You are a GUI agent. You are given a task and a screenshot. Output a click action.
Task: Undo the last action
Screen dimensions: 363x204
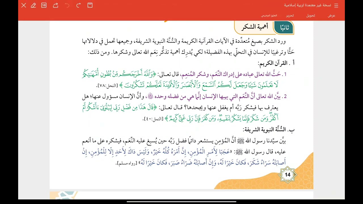tap(67, 5)
